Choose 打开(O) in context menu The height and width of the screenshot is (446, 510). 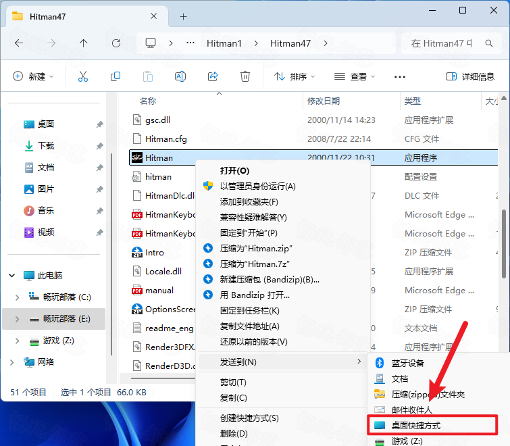[x=283, y=171]
